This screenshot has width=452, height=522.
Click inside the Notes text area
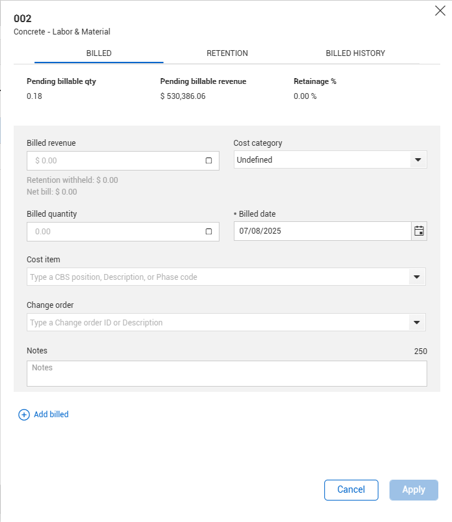(227, 374)
